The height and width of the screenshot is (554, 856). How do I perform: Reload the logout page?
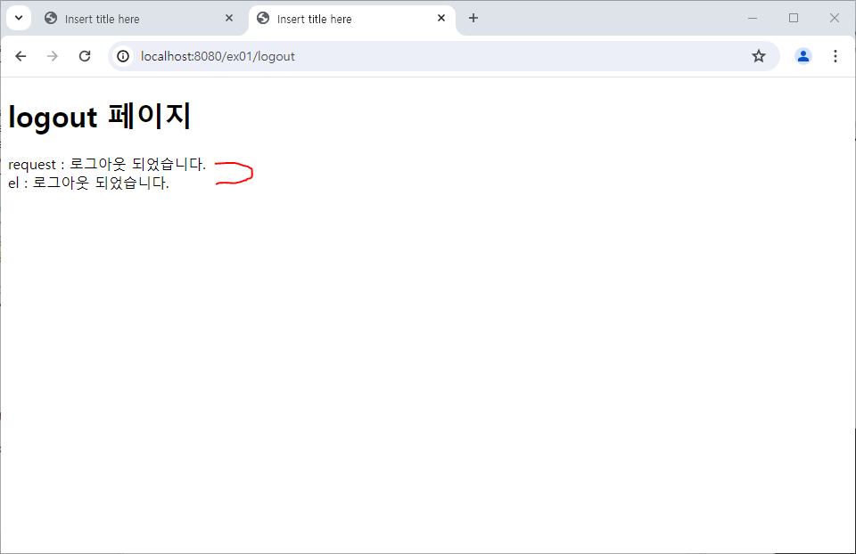pyautogui.click(x=85, y=56)
